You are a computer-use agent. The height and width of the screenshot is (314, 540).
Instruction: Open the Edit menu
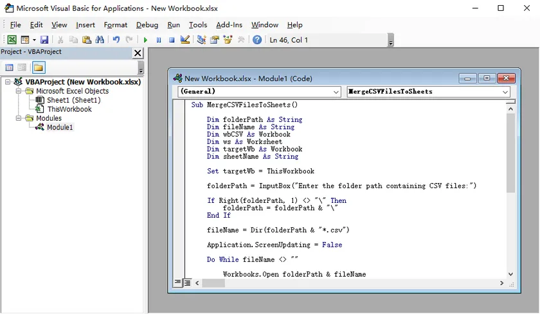coord(36,25)
